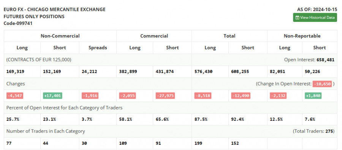
Task: Select the Non-Commercial column header
Action: tap(60, 36)
